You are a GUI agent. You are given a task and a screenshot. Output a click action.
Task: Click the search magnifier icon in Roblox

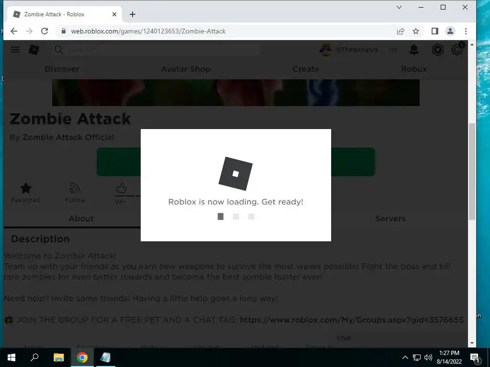pyautogui.click(x=58, y=50)
